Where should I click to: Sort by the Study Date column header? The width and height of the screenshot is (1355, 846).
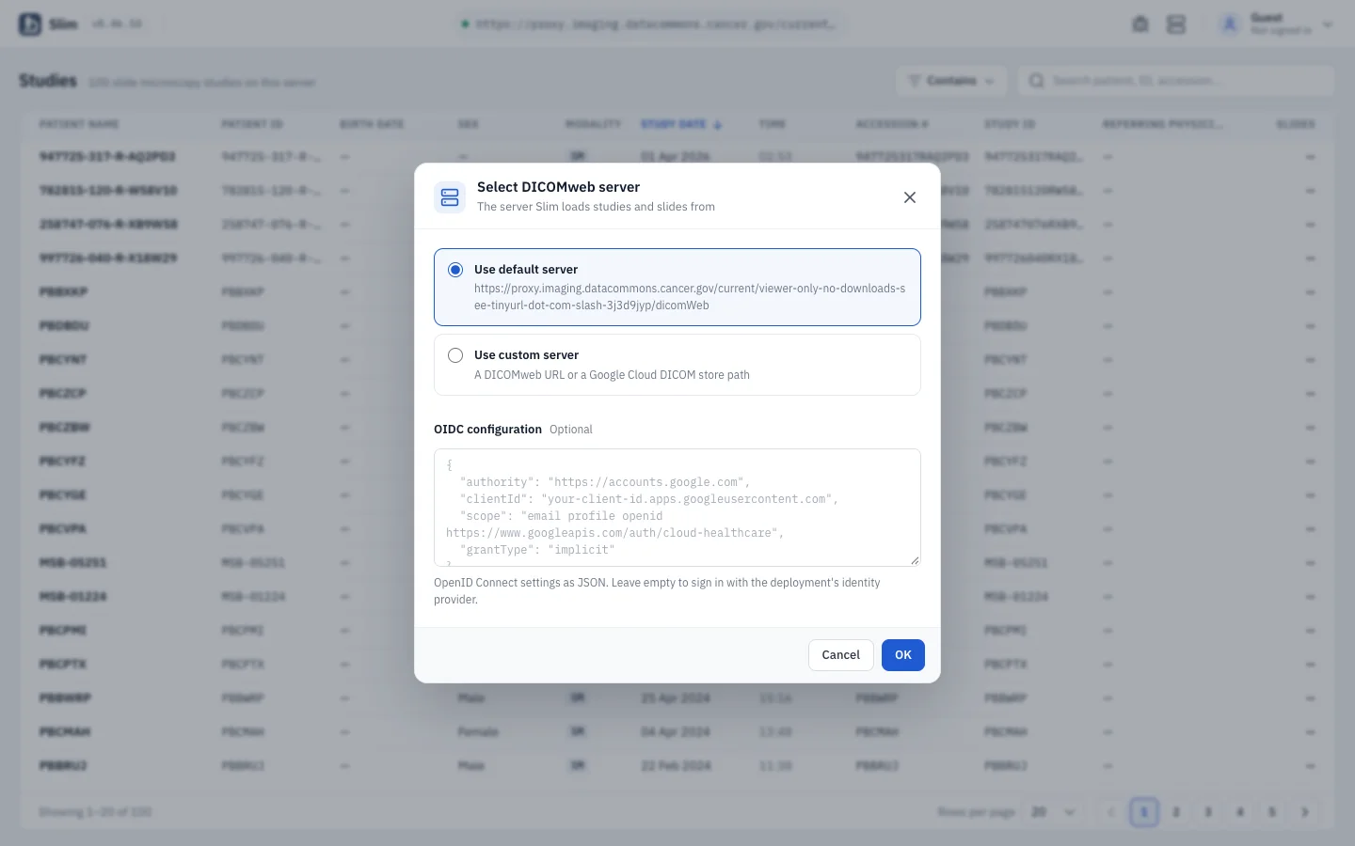pyautogui.click(x=681, y=124)
